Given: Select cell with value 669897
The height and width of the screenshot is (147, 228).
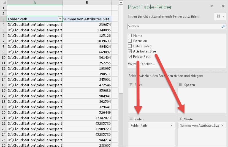Looking at the screenshot, I should tap(87, 52).
